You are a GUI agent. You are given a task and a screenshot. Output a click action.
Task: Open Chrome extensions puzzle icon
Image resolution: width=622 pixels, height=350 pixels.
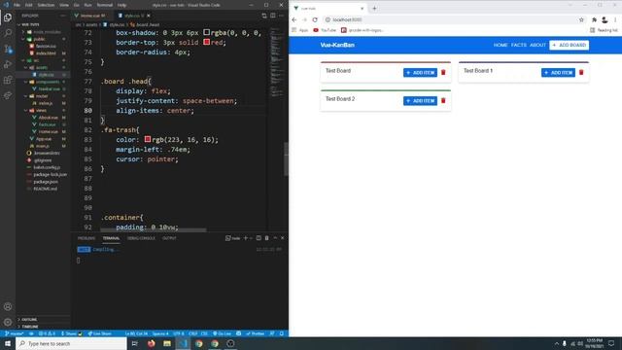point(594,19)
